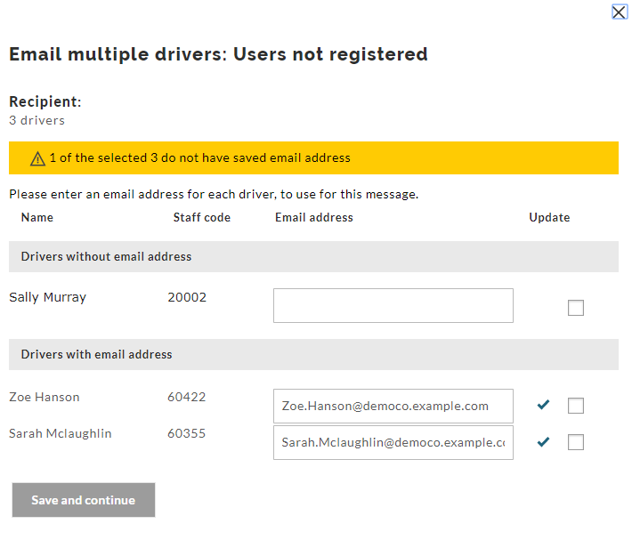Check the Update box for Sarah Mclaughlin
Viewport: 632px width, 540px height.
(576, 442)
